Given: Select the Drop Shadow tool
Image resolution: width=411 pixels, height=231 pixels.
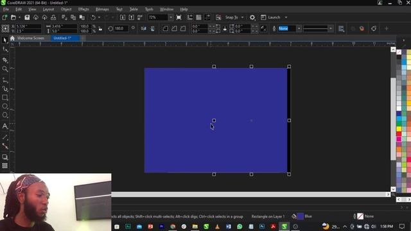Looking at the screenshot, I should click(4, 157).
